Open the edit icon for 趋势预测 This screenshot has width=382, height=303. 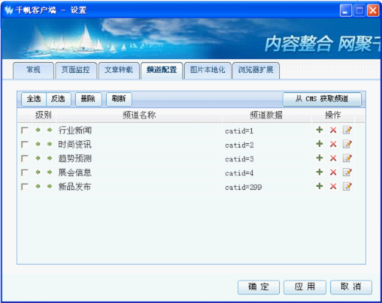tap(347, 158)
